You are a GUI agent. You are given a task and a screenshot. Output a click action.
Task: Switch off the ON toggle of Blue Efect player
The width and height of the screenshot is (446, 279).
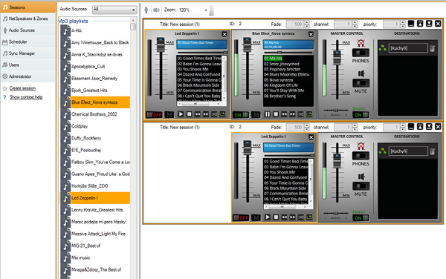241,115
